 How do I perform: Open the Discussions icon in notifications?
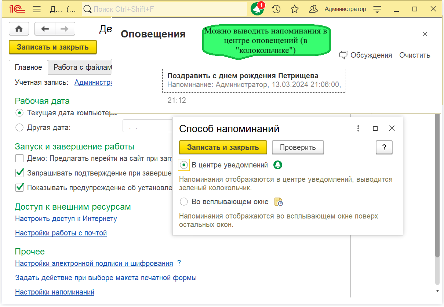coord(343,55)
